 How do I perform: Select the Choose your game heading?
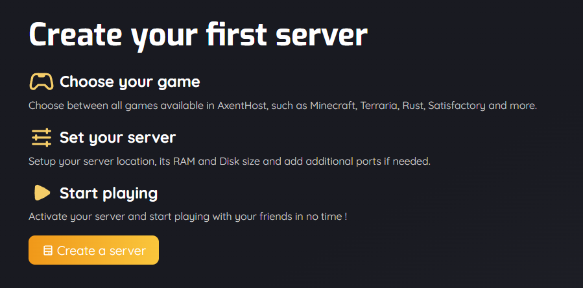[x=130, y=82]
